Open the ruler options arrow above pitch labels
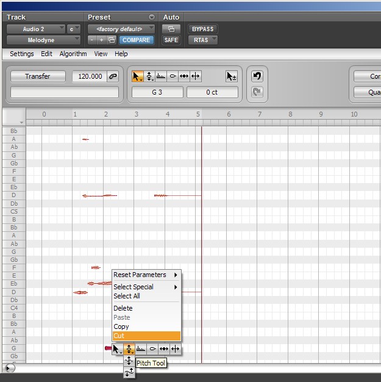The width and height of the screenshot is (381, 382). coord(21,123)
